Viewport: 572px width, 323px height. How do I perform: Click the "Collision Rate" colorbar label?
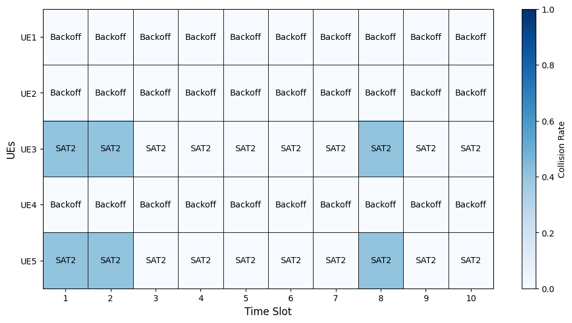coord(562,149)
